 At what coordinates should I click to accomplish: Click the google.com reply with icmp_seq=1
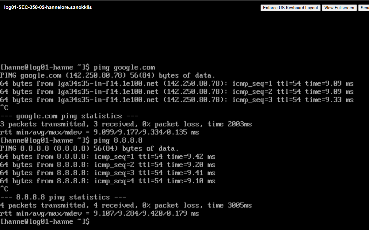coord(177,84)
